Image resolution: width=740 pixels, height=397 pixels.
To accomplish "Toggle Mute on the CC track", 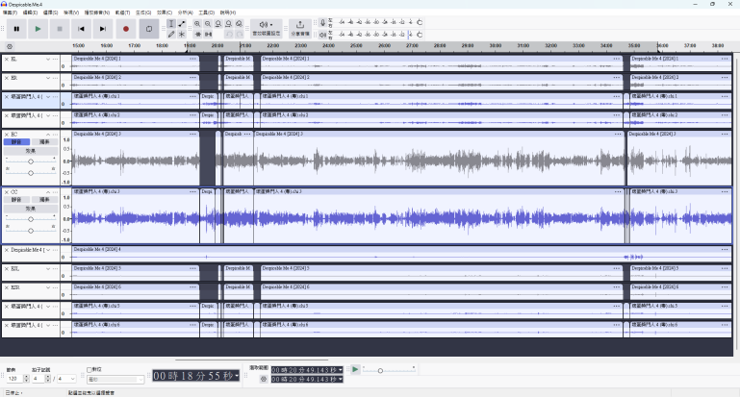I will pyautogui.click(x=16, y=199).
